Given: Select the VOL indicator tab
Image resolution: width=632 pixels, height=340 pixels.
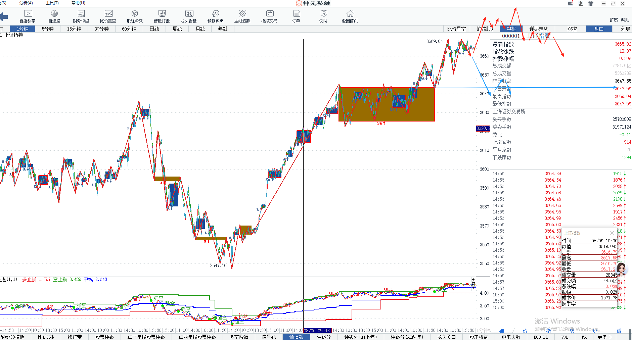Looking at the screenshot, I should (565, 337).
